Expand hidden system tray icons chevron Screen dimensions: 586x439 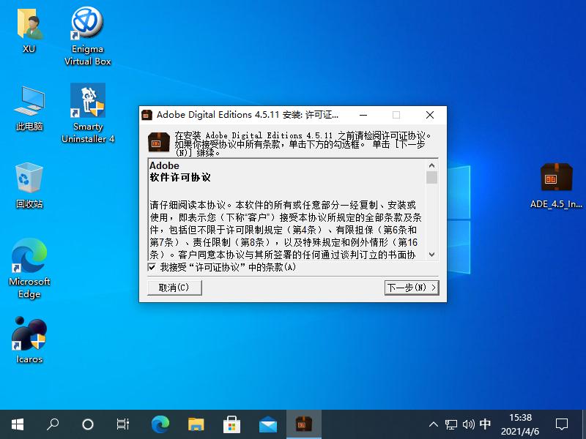[434, 424]
